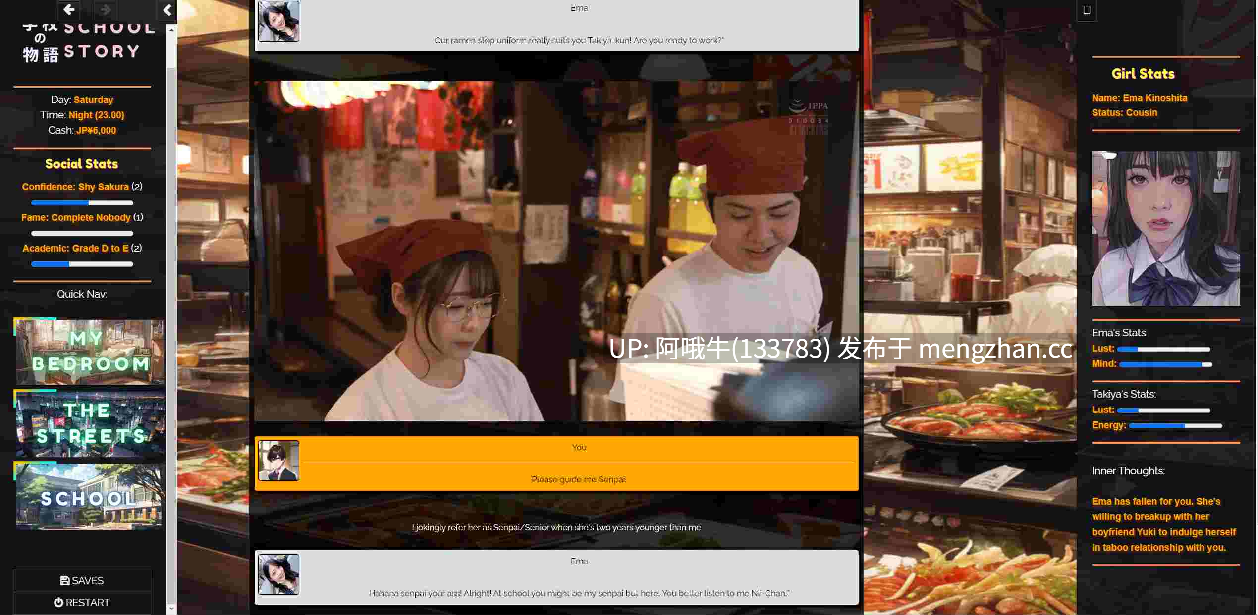Click Ema Kinoshita portrait

[1166, 228]
